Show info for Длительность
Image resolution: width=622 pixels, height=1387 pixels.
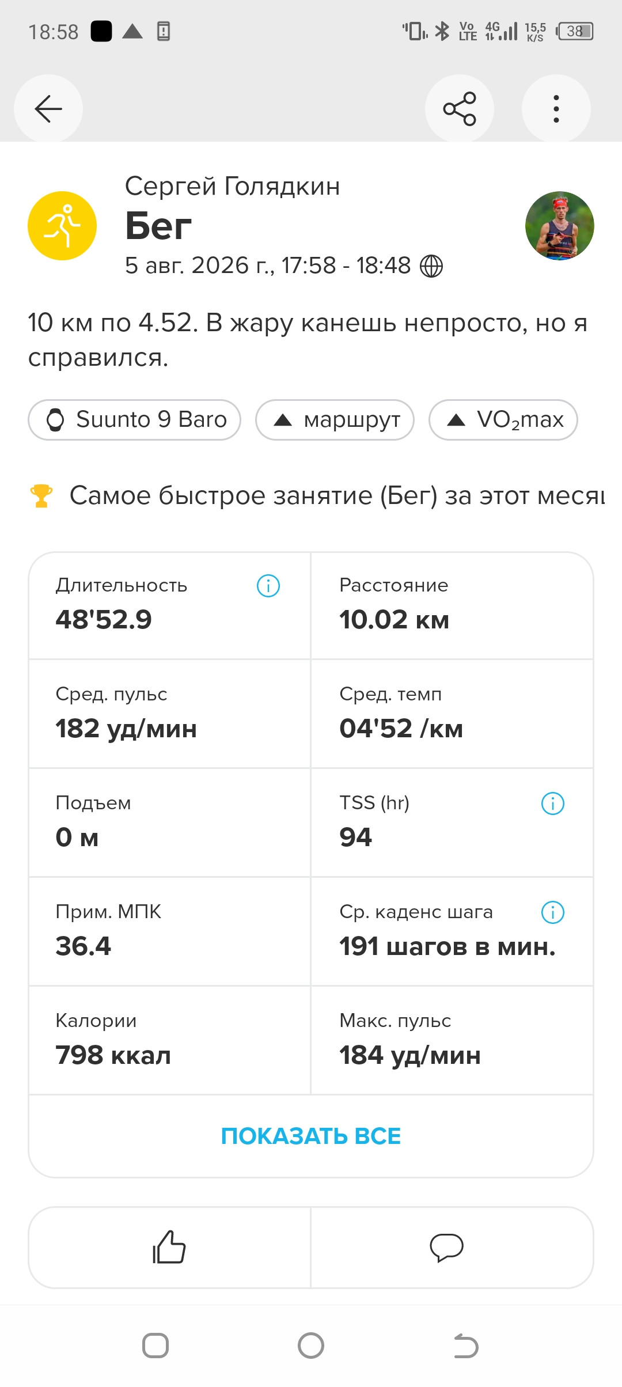268,586
